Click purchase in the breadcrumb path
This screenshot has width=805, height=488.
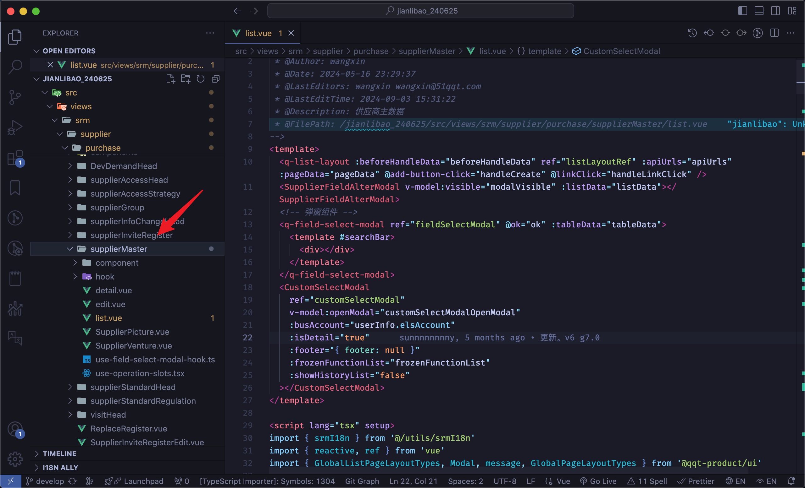(371, 51)
